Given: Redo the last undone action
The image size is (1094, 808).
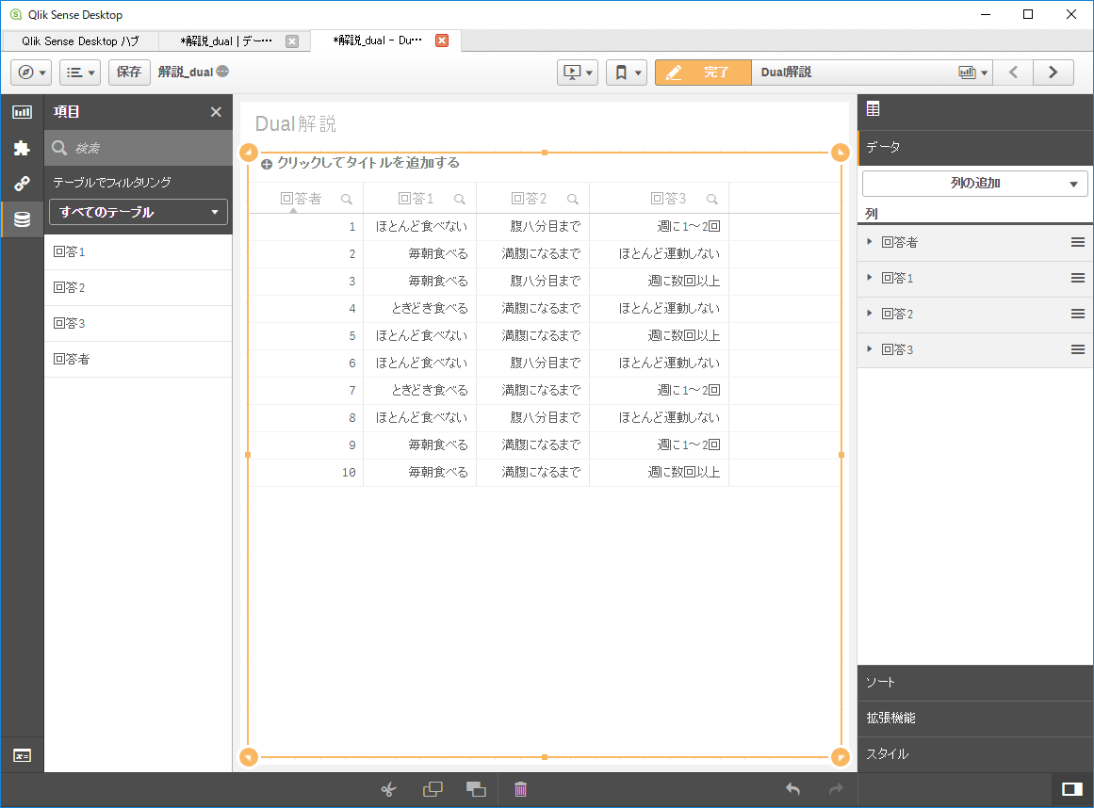Looking at the screenshot, I should [836, 789].
